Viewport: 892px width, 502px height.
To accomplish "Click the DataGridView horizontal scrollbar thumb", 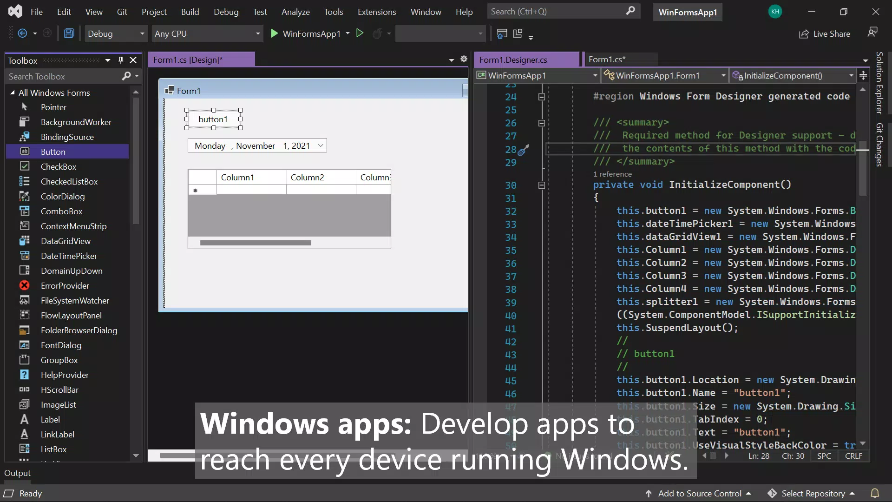I will coord(256,243).
